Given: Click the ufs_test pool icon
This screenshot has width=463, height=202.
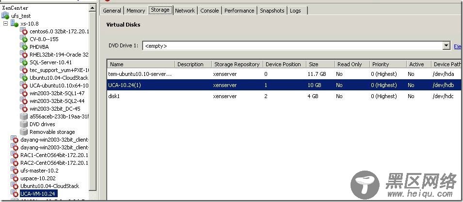Looking at the screenshot, I should pos(5,15).
